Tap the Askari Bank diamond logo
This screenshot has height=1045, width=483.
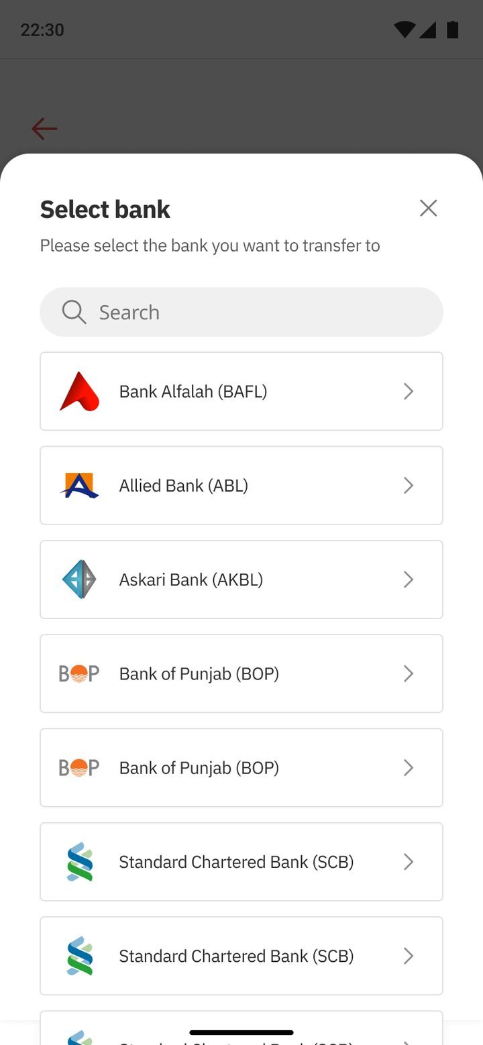[x=79, y=580]
